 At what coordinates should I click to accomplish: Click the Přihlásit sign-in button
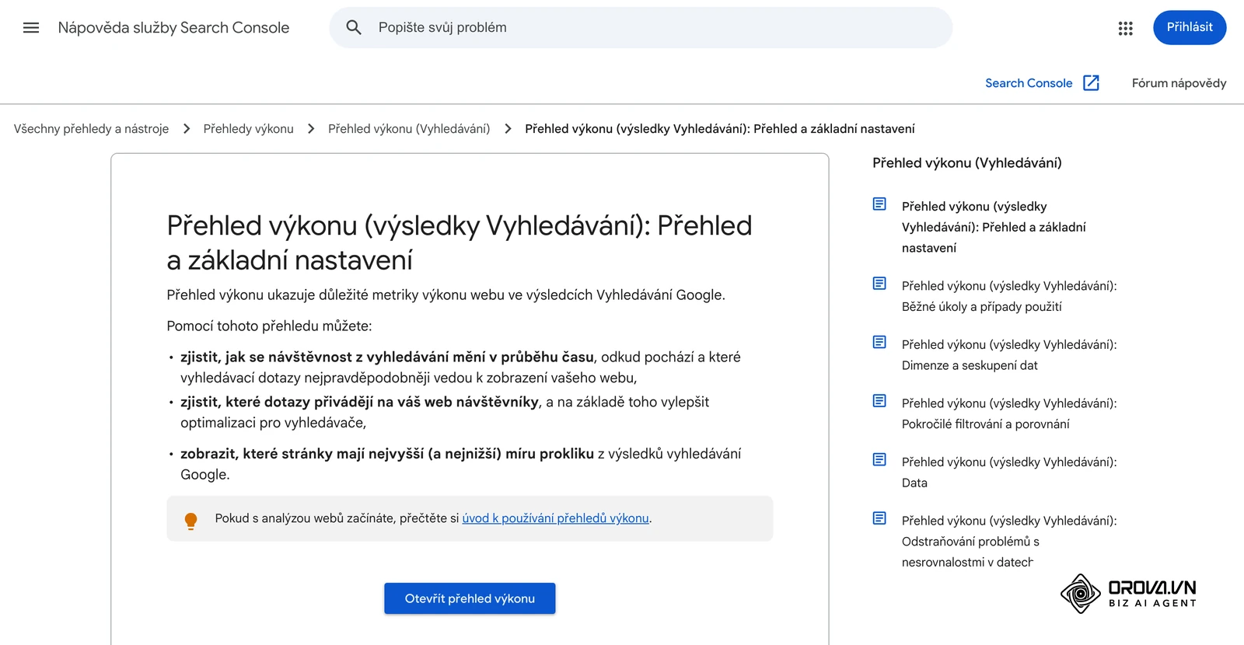(1190, 27)
